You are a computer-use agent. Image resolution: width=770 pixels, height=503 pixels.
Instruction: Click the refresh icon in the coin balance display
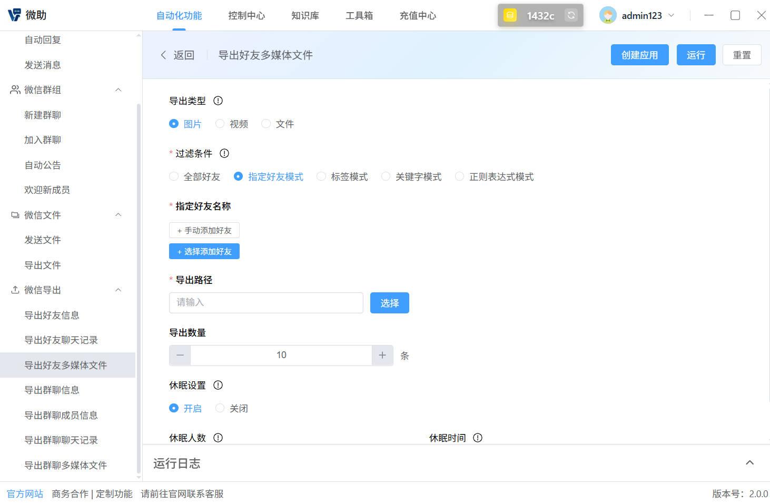(x=571, y=15)
